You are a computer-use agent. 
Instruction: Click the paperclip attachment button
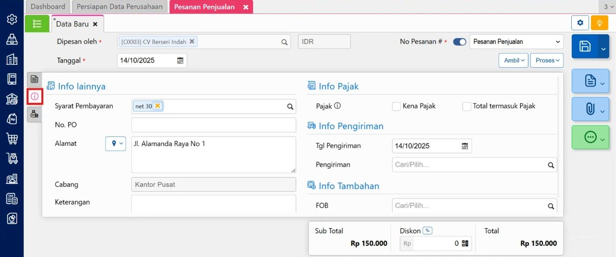pyautogui.click(x=590, y=109)
